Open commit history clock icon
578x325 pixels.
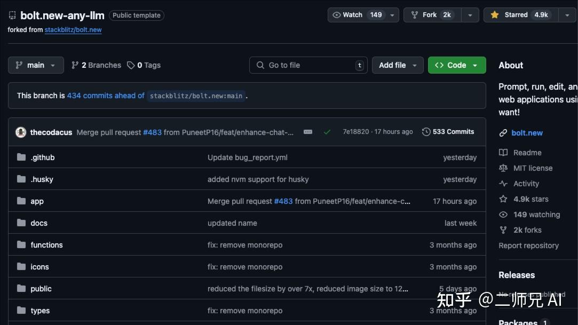coord(426,132)
